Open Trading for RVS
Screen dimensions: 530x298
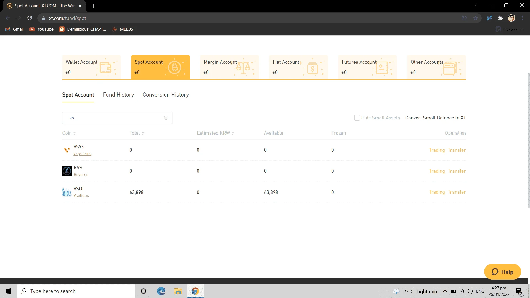437,171
